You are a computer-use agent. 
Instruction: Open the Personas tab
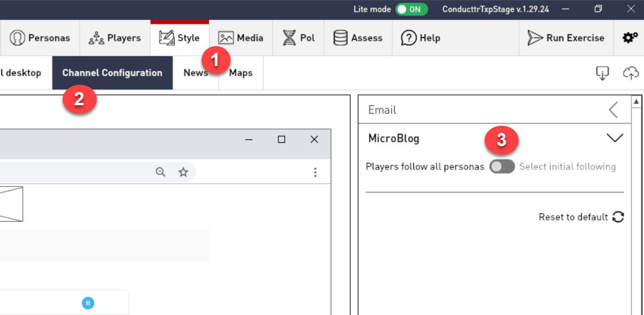(40, 38)
